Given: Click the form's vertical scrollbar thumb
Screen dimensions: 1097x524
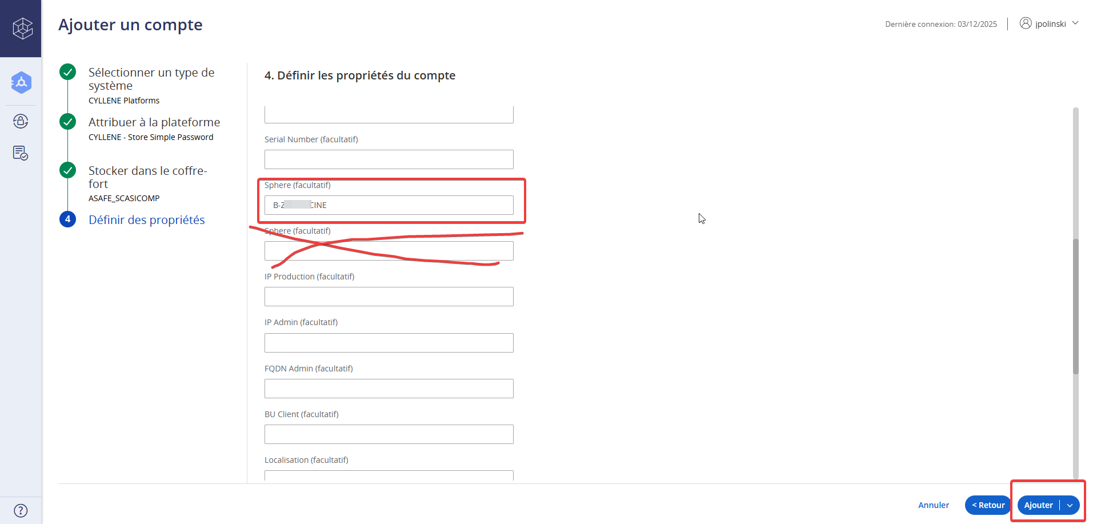Looking at the screenshot, I should click(1075, 306).
